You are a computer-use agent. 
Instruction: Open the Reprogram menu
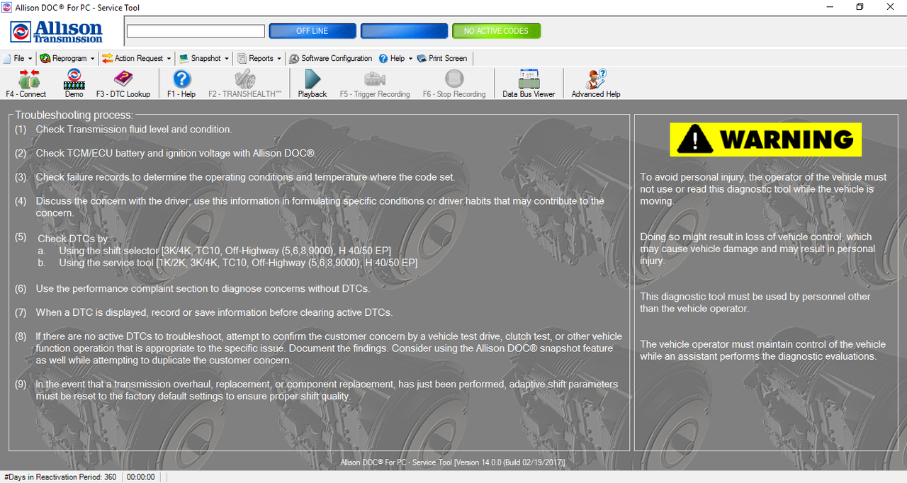point(68,58)
